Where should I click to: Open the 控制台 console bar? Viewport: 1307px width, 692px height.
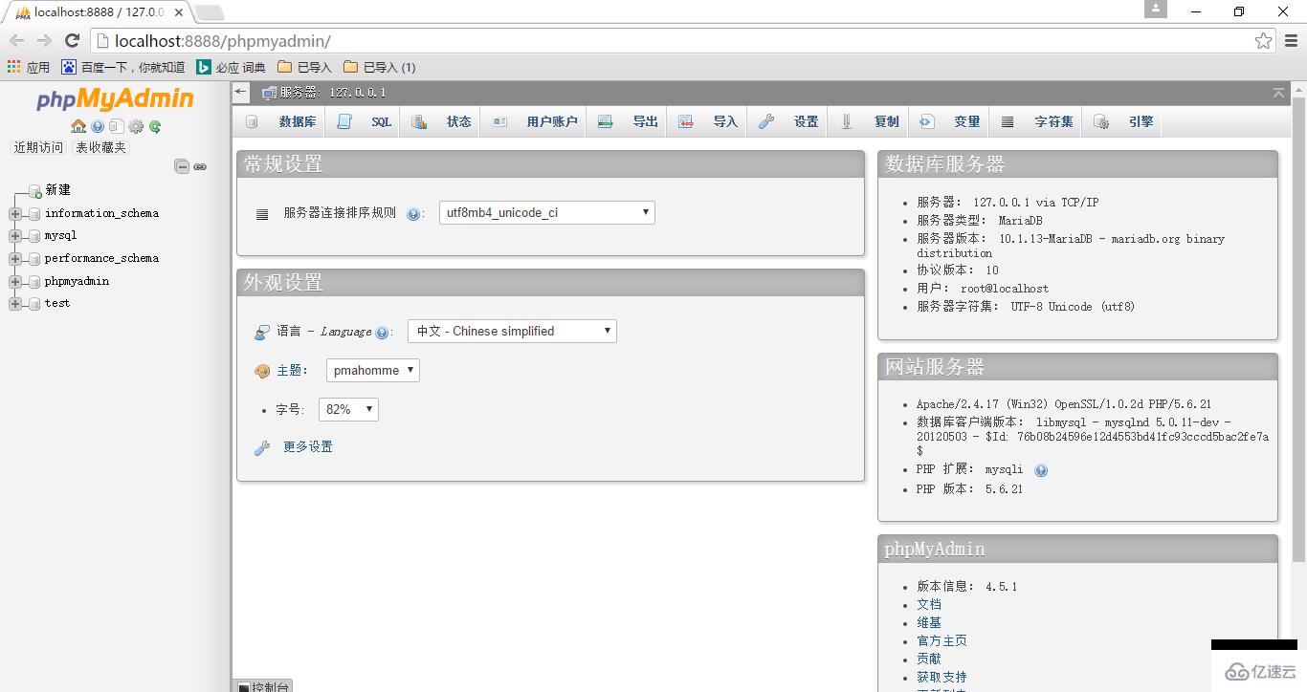[x=263, y=686]
